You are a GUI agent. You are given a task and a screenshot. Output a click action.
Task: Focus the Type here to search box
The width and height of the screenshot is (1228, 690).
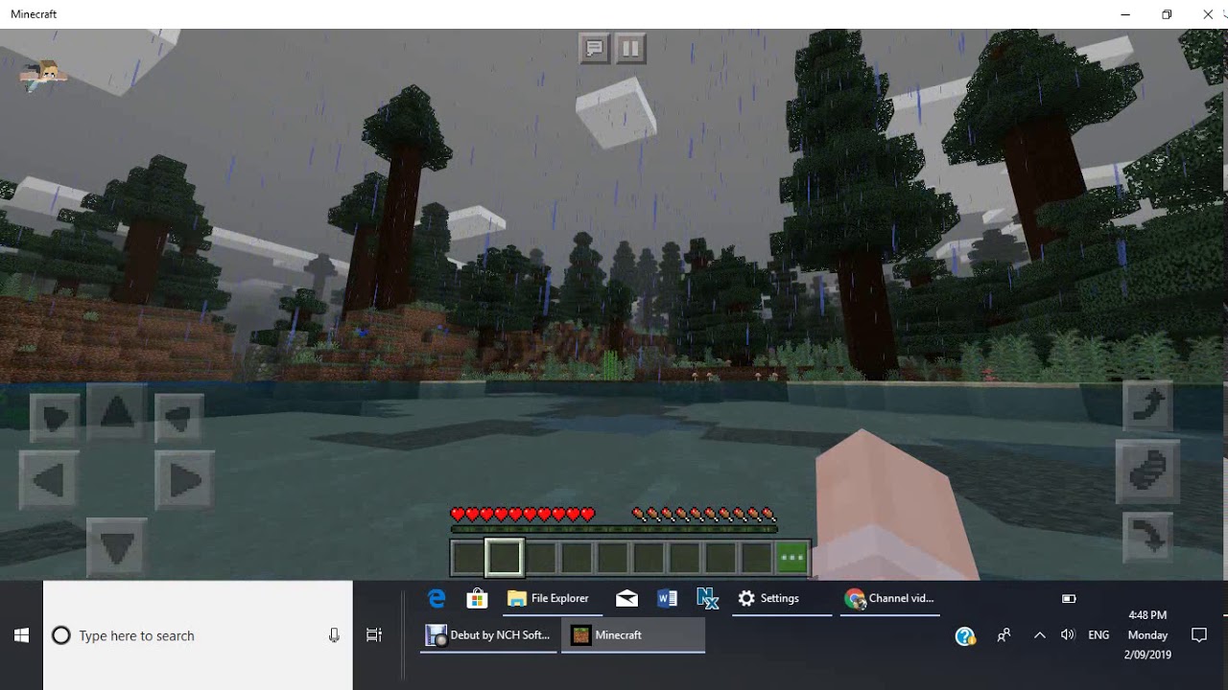point(197,635)
